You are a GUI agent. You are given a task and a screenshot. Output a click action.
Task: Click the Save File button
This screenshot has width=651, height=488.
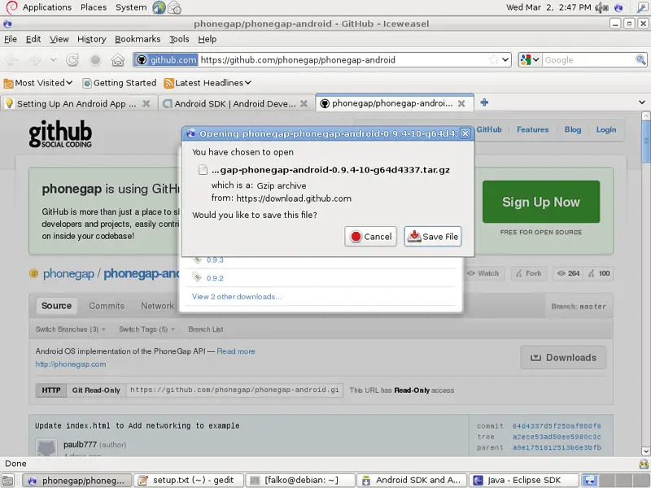tap(433, 236)
